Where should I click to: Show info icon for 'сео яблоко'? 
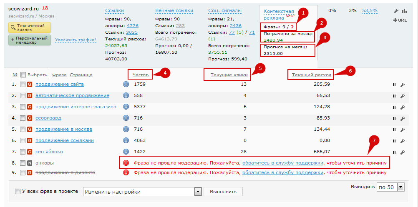pos(126,152)
